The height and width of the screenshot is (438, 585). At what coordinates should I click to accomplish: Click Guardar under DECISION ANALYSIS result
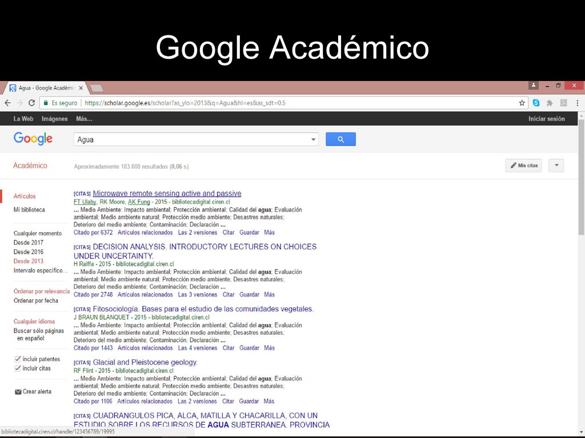coord(249,295)
